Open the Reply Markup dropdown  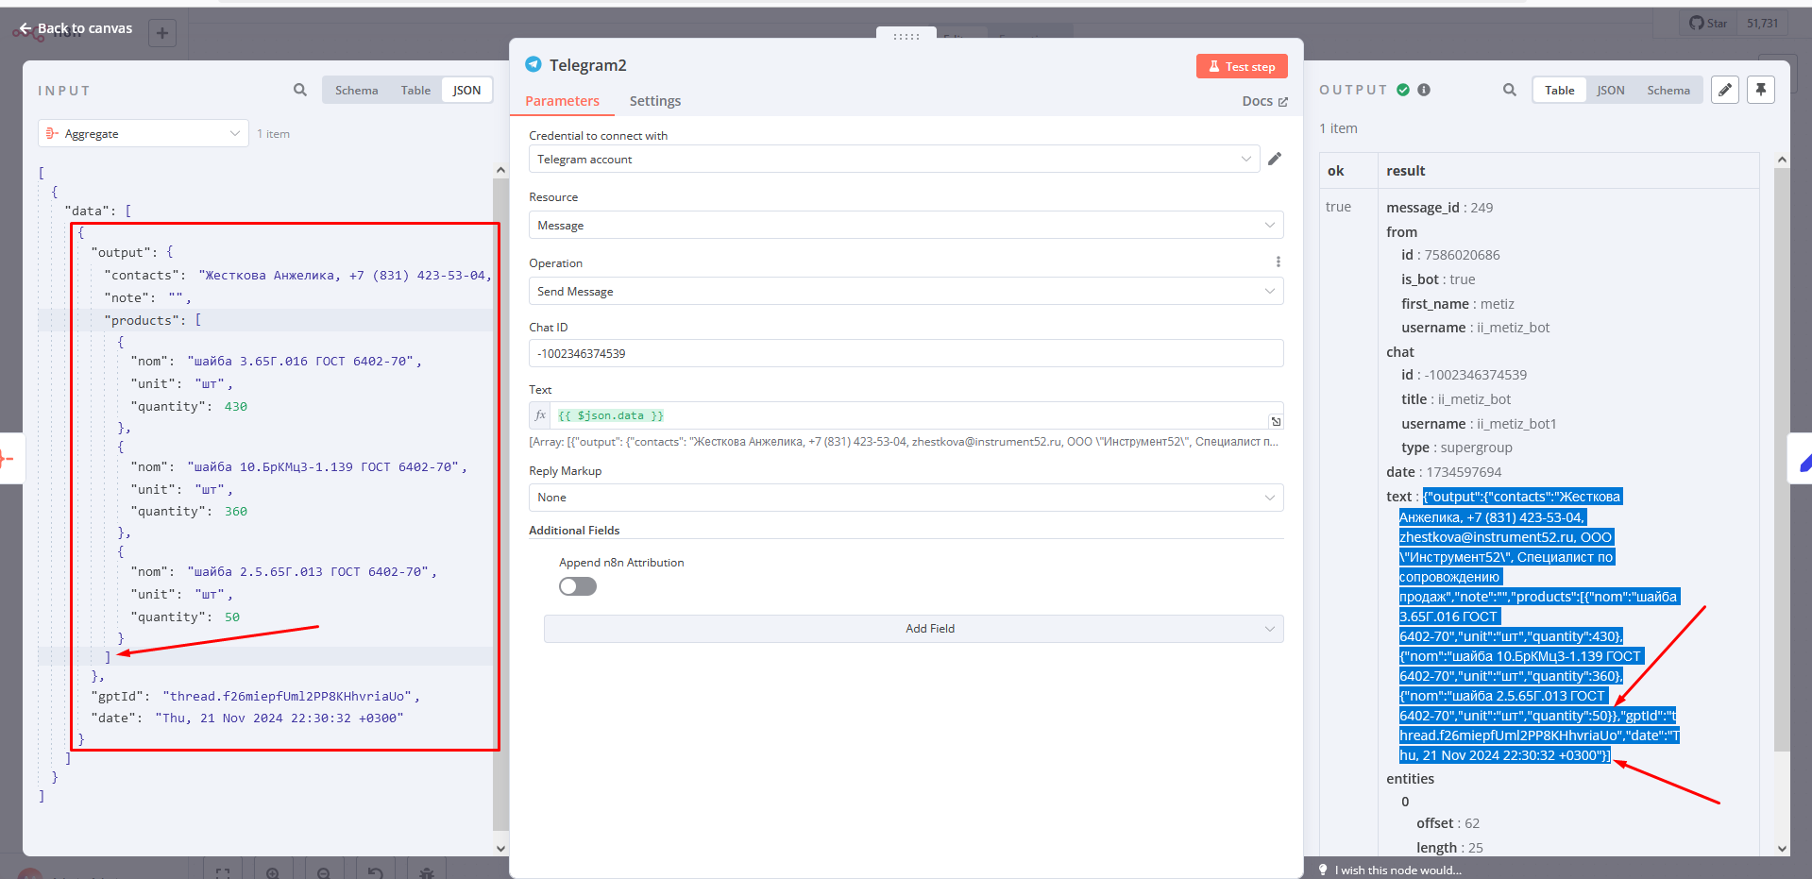point(906,498)
